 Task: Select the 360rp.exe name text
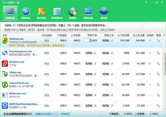[x=15, y=73]
